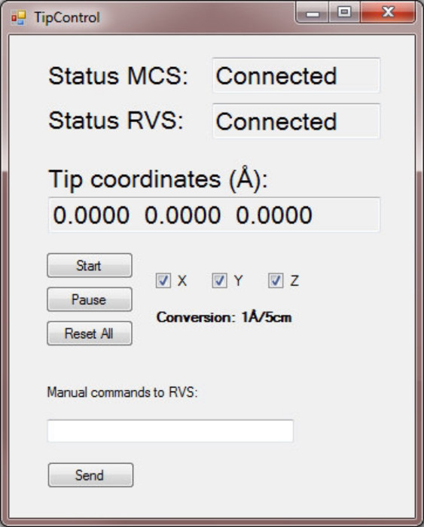Click the Status MCS Connected field
Screen dimensions: 424x527
(x=296, y=75)
